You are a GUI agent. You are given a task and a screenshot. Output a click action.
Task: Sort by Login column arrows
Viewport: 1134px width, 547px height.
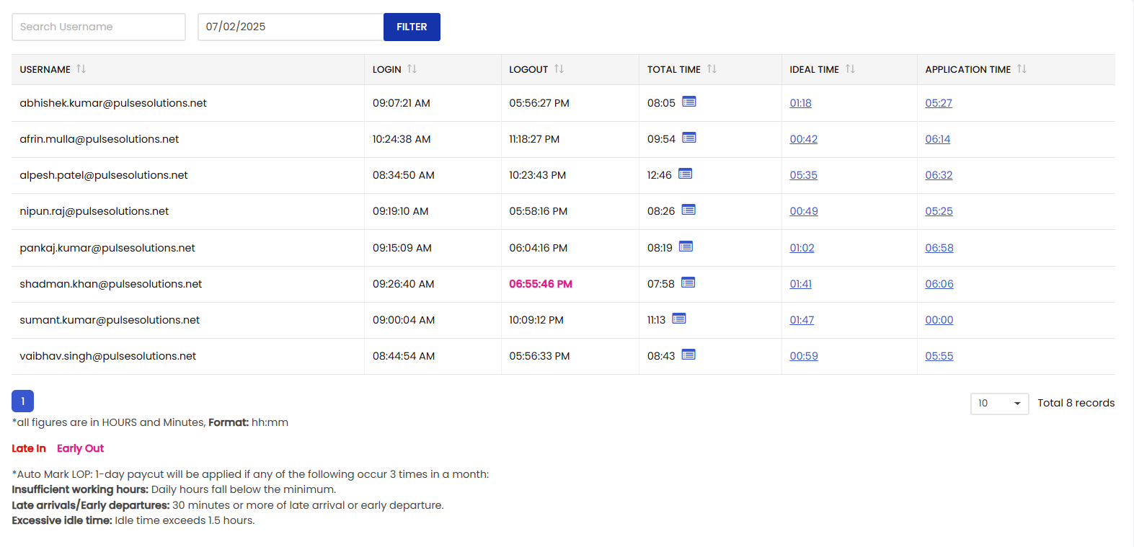tap(412, 69)
